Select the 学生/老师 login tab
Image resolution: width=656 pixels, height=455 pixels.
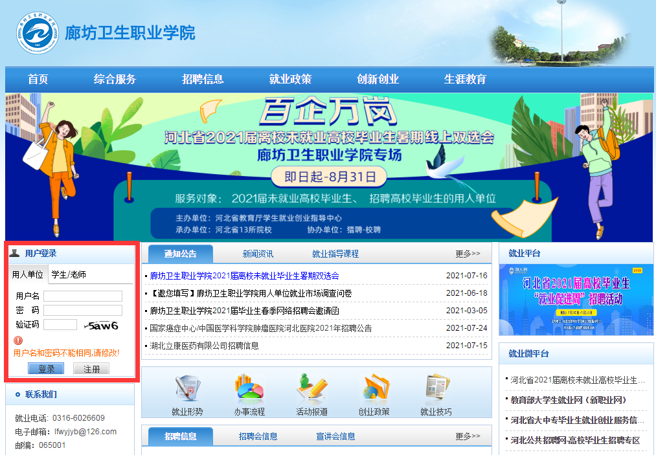click(x=69, y=274)
